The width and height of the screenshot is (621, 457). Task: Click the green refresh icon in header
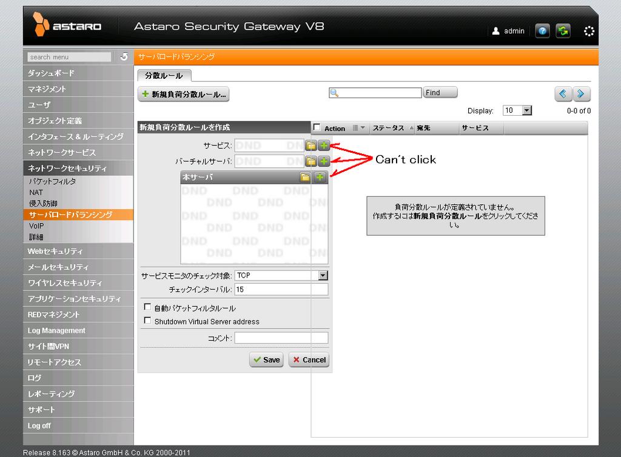(x=563, y=31)
